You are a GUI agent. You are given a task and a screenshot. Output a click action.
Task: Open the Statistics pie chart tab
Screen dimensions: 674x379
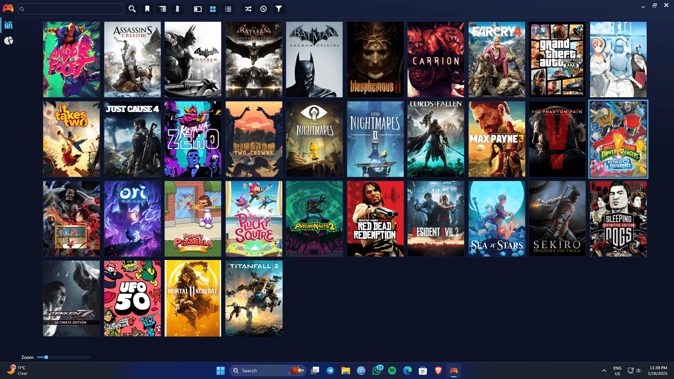pyautogui.click(x=8, y=41)
